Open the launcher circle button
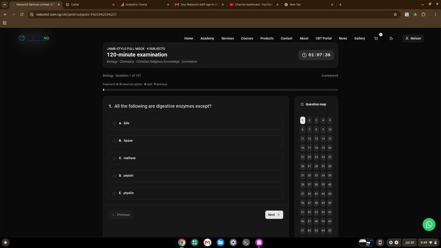 5,243
